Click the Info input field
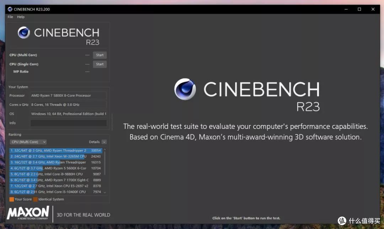 [x=69, y=123]
